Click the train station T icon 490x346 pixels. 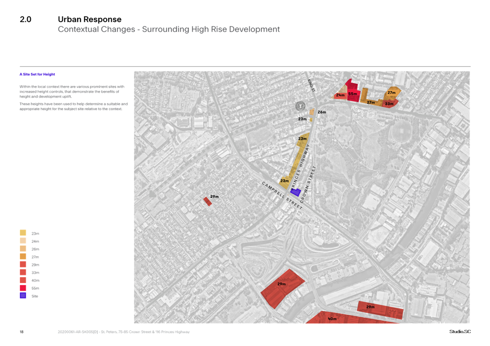click(x=301, y=106)
